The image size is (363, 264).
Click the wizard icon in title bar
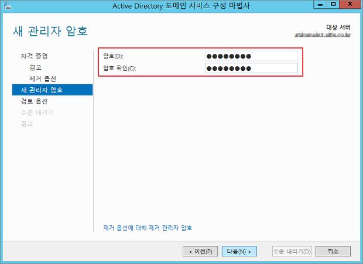pos(7,5)
